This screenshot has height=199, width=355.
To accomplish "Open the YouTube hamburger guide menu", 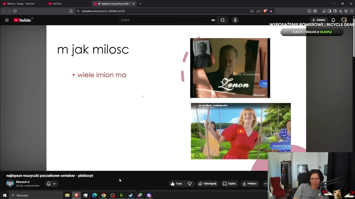I will (7, 20).
